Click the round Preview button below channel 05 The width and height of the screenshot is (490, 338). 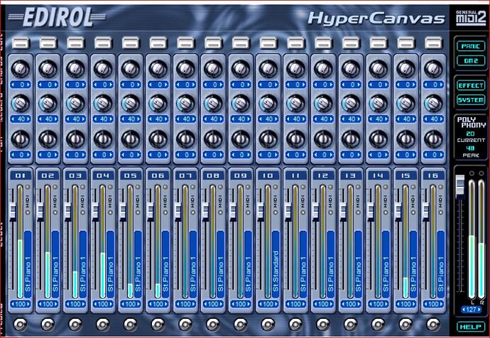(x=131, y=325)
